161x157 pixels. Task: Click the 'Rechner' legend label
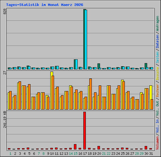pos(158,90)
